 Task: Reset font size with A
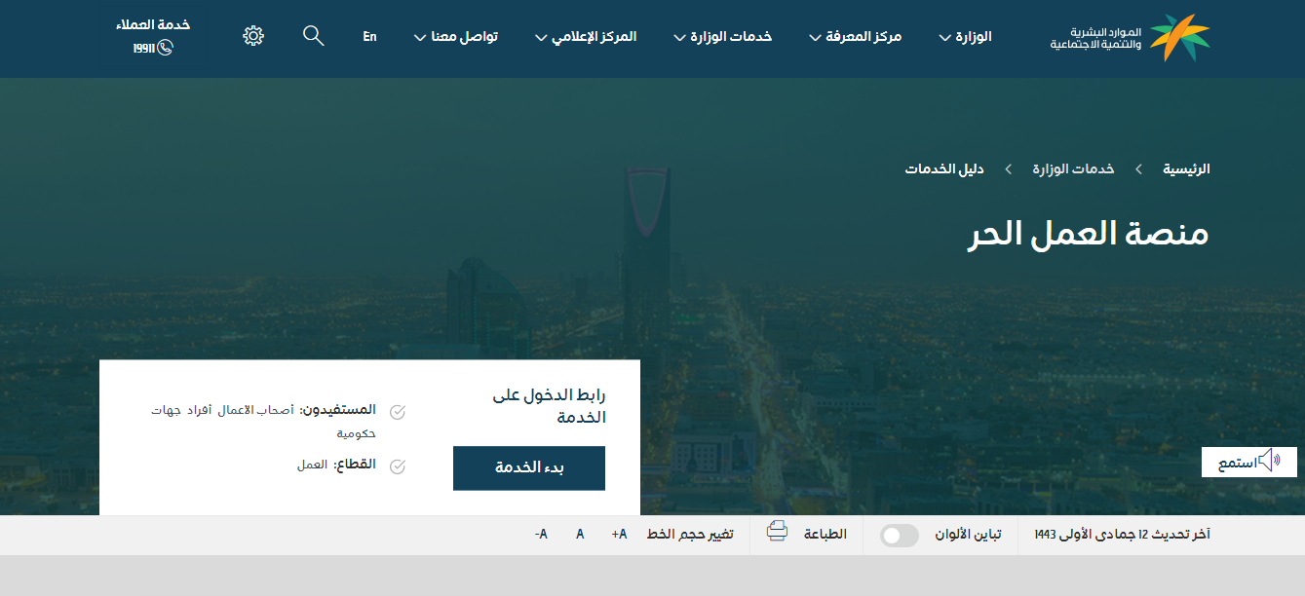point(580,535)
